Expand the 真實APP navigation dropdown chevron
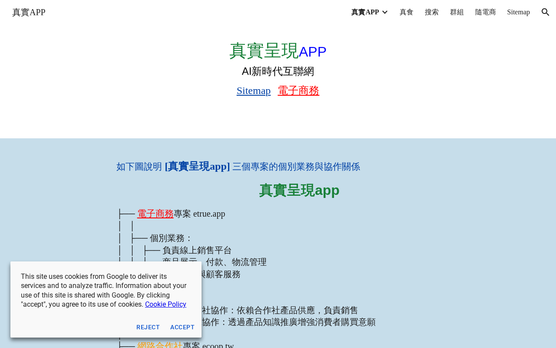Screen dimensions: 556x348 tap(384, 12)
